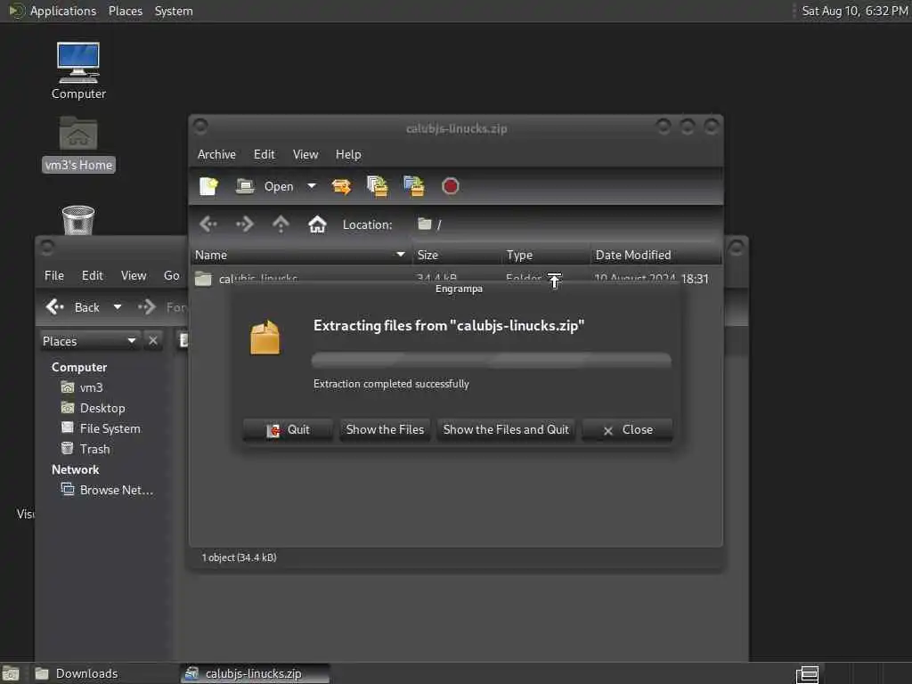Click the clock in the top panel
Image resolution: width=912 pixels, height=684 pixels.
click(854, 11)
